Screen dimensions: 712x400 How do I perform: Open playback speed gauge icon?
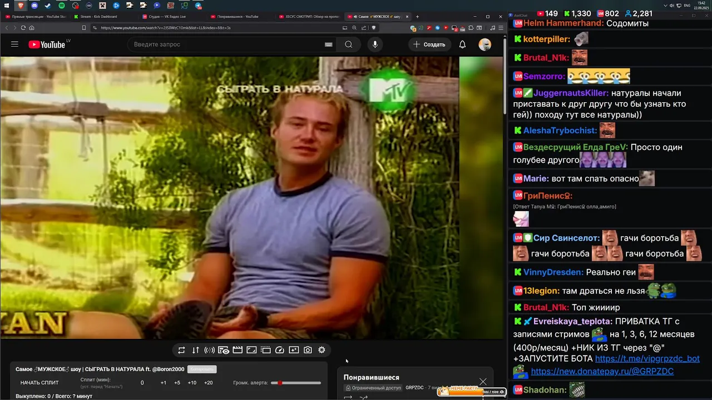[280, 350]
